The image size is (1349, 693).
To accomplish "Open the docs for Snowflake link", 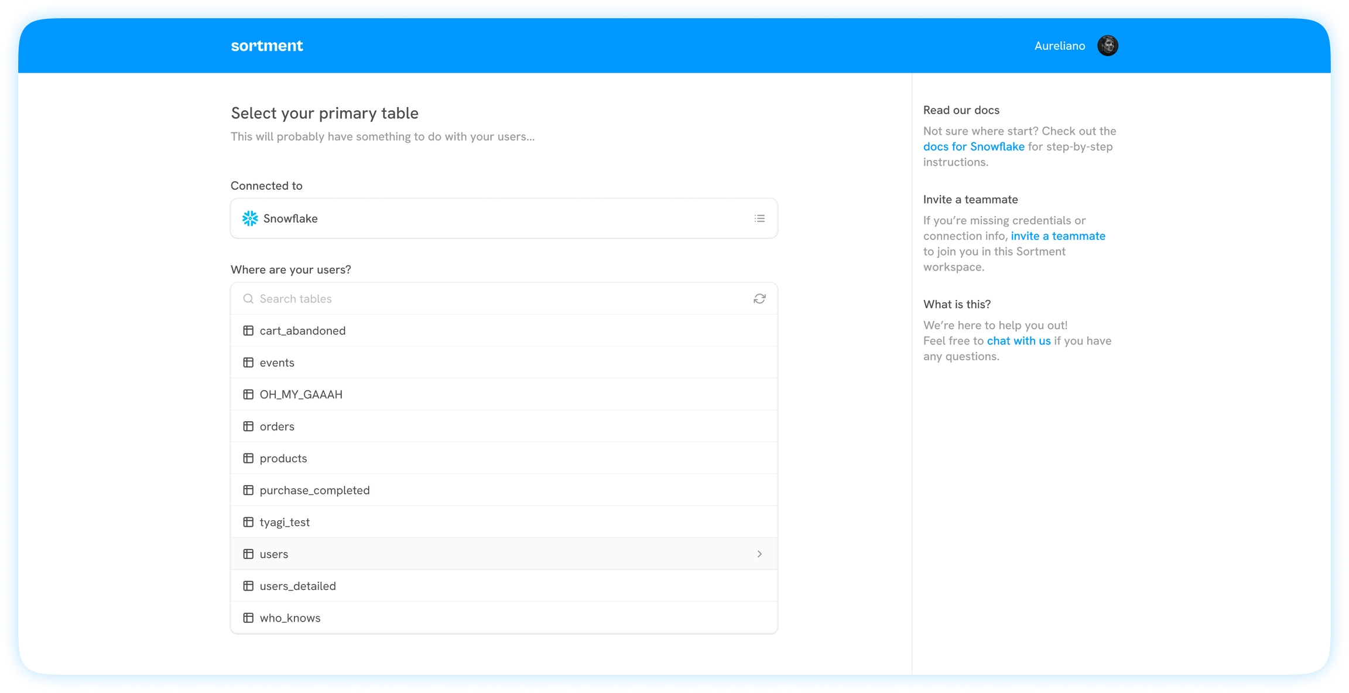I will pyautogui.click(x=973, y=146).
